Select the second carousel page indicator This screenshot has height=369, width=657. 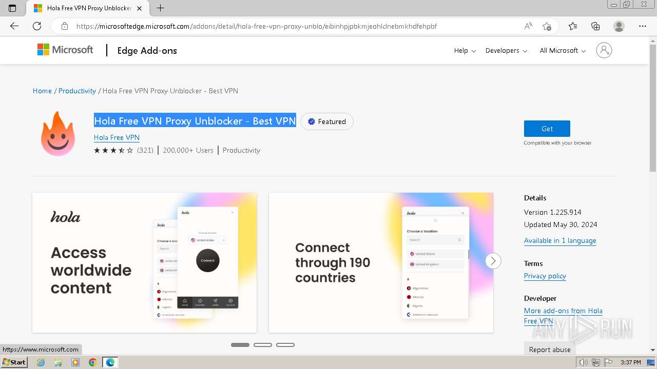click(263, 345)
